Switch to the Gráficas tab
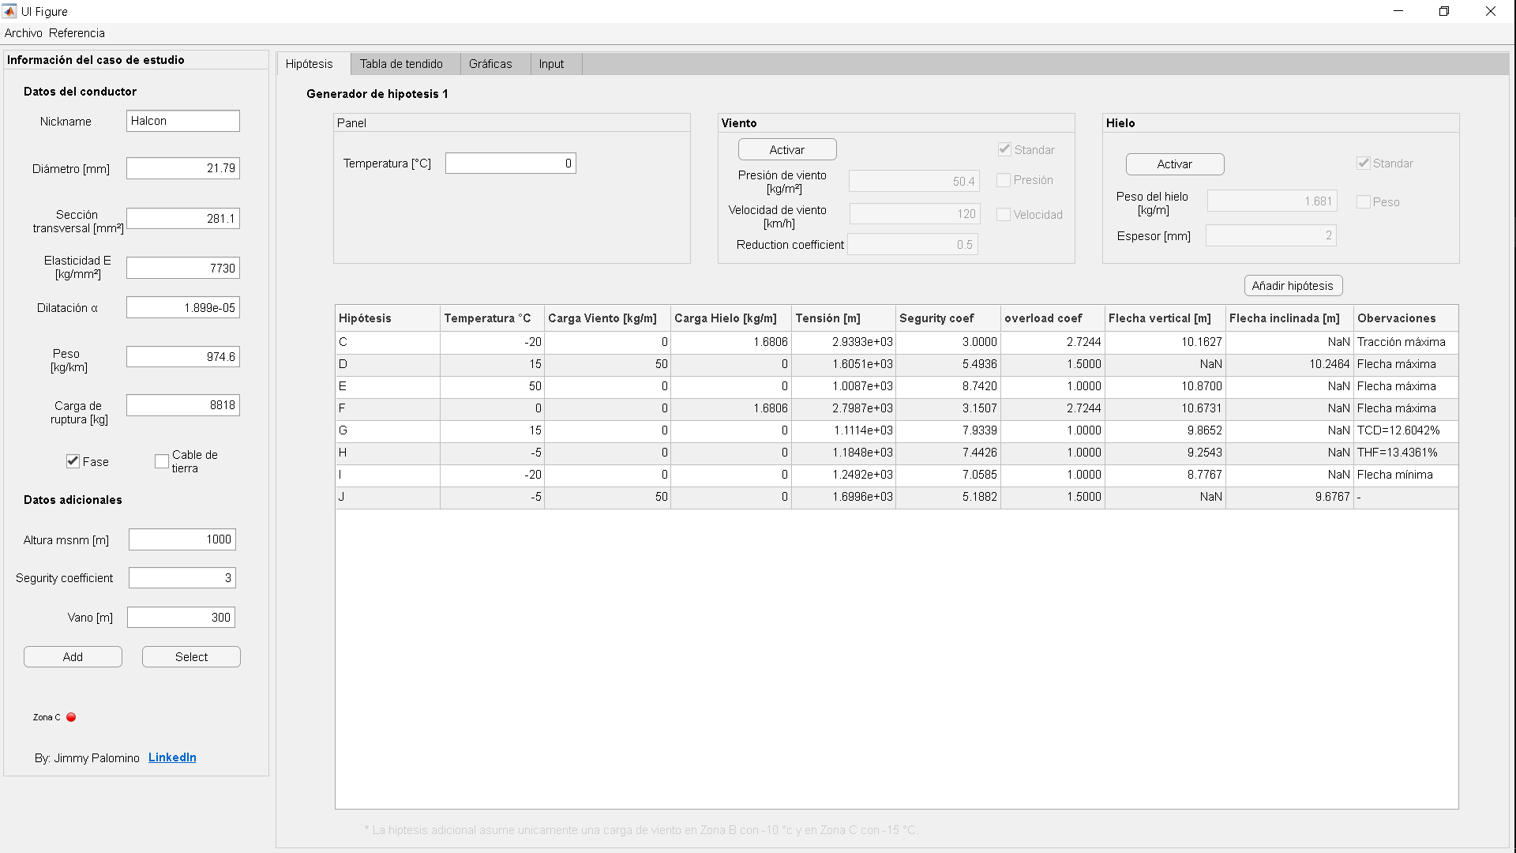 [490, 64]
